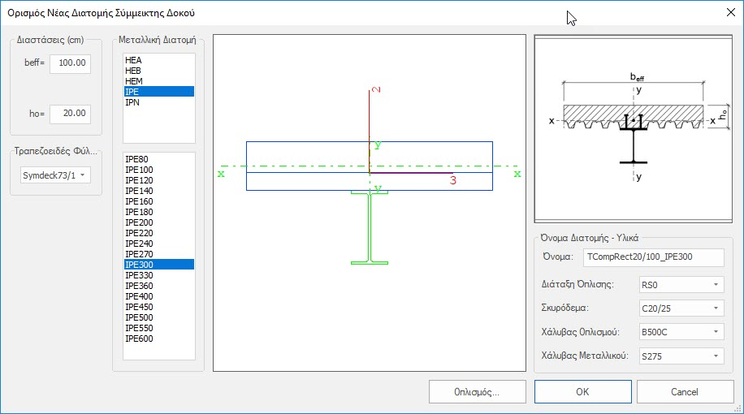Cancel the dialog
This screenshot has height=414, width=744.
click(x=684, y=391)
